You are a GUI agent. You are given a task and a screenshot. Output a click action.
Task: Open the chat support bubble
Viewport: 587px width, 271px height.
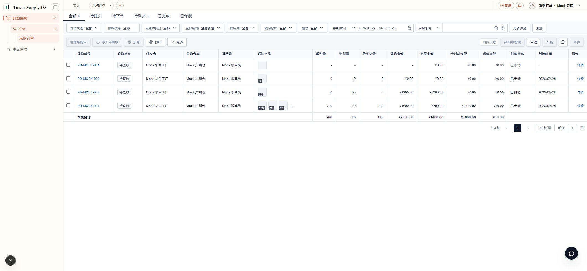coord(571,253)
